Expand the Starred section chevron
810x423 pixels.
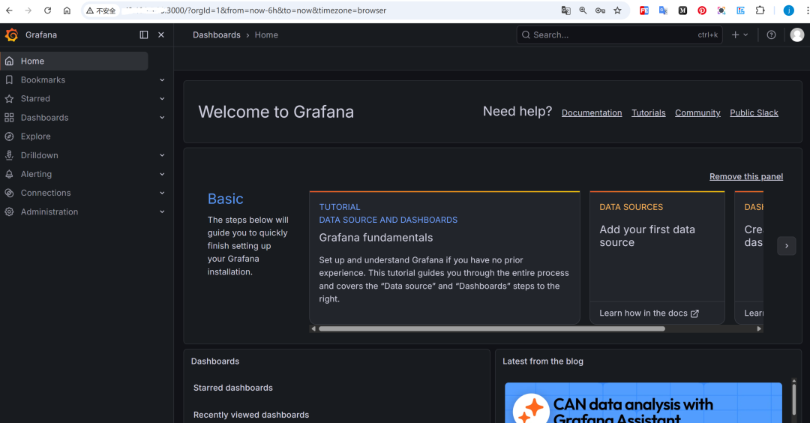click(x=162, y=99)
